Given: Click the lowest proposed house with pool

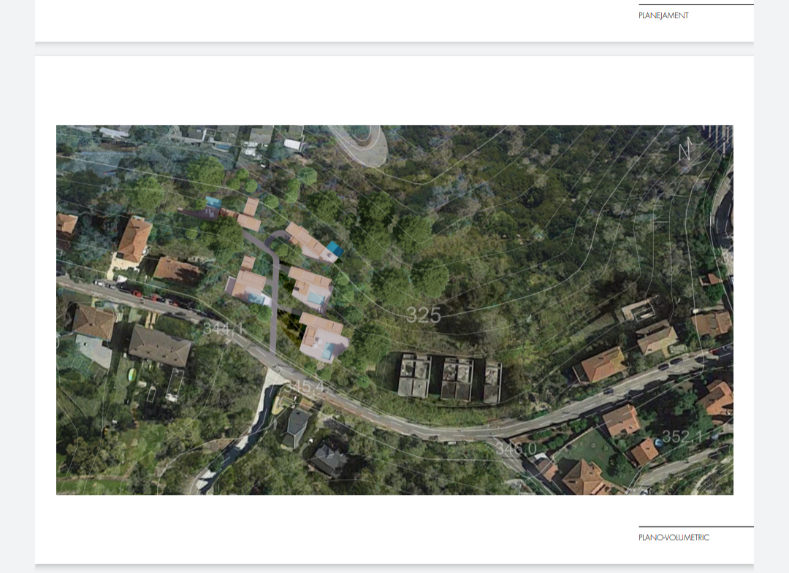Looking at the screenshot, I should click(x=322, y=338).
